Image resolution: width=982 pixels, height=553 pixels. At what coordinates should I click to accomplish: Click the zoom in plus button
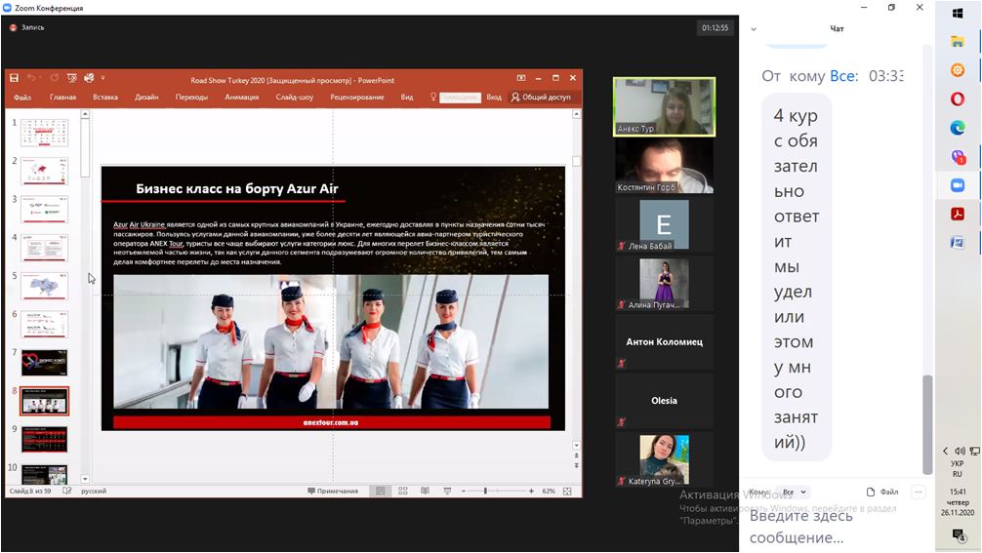pos(531,492)
